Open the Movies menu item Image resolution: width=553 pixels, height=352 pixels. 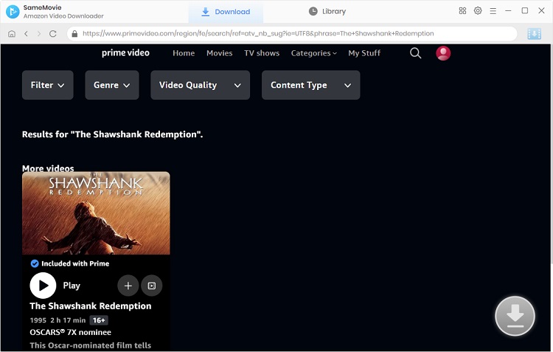click(220, 53)
